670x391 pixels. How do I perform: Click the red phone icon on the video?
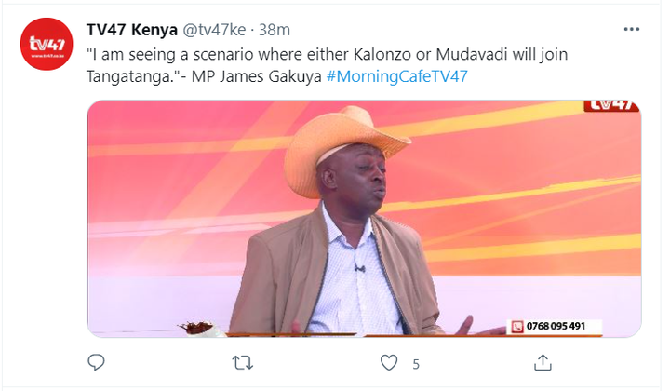pyautogui.click(x=517, y=327)
